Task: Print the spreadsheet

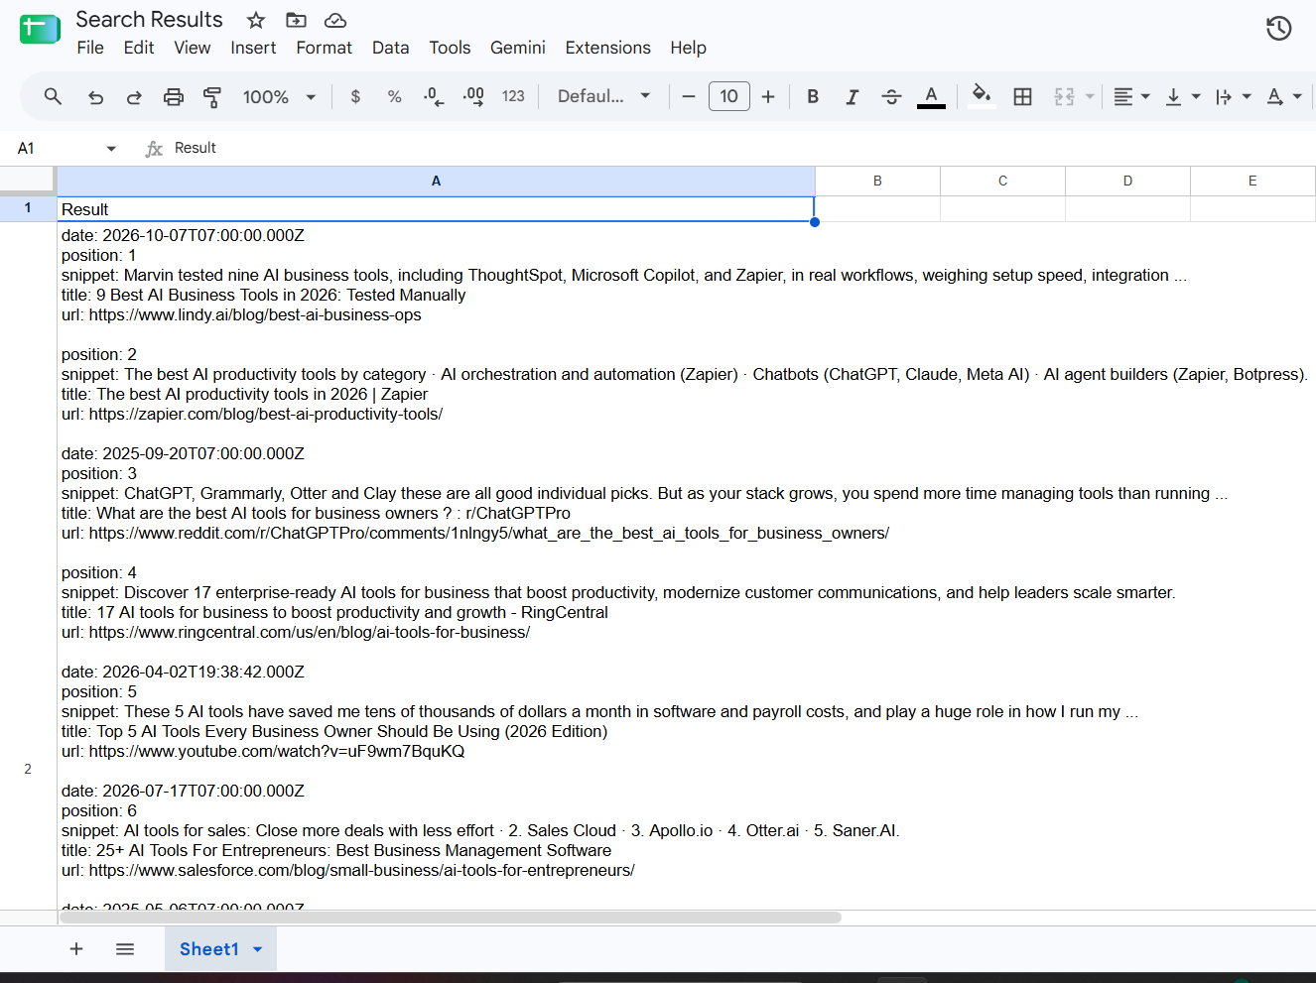Action: tap(174, 96)
